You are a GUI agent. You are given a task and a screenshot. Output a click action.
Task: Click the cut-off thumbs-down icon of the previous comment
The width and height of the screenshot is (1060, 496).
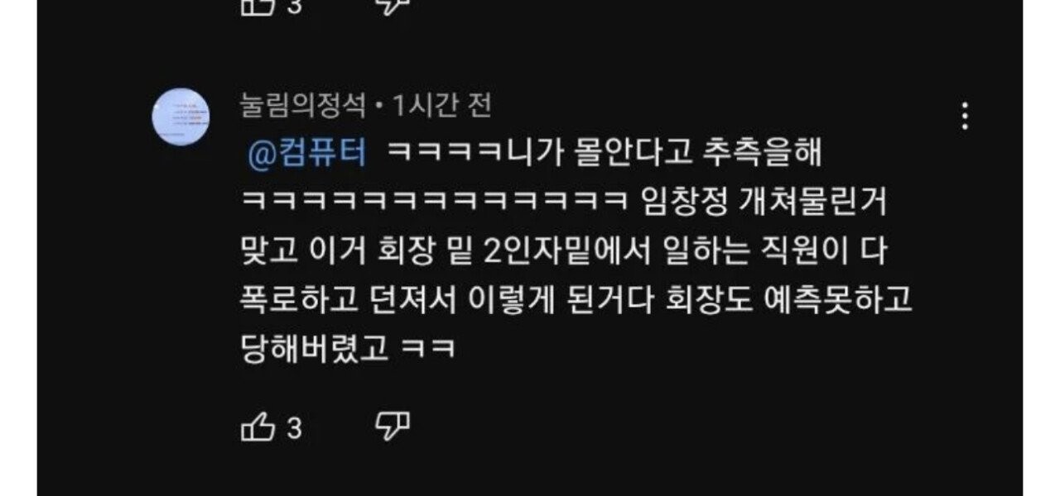click(x=393, y=5)
